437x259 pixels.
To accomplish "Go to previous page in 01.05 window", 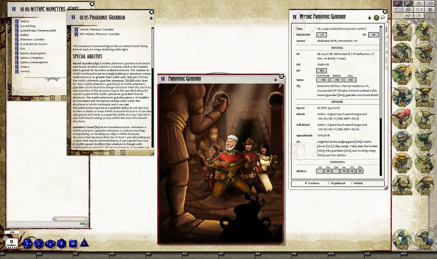I will (x=101, y=153).
